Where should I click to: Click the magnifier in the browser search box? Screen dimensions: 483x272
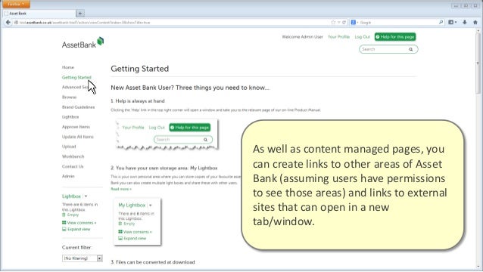point(441,22)
